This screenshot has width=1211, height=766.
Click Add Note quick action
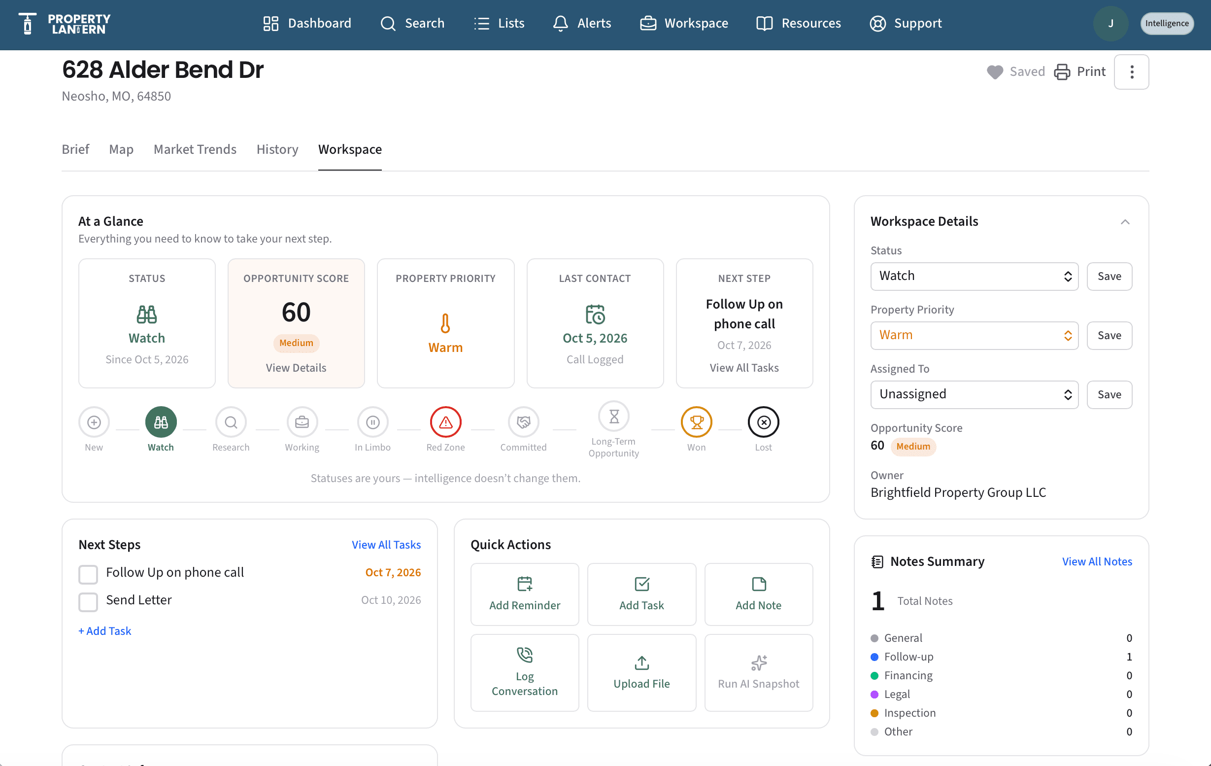pos(758,594)
